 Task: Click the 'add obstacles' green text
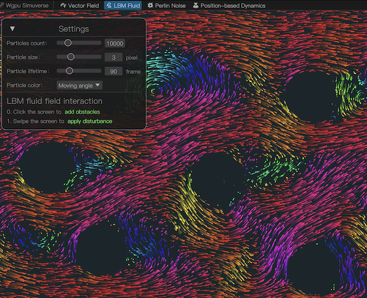83,112
